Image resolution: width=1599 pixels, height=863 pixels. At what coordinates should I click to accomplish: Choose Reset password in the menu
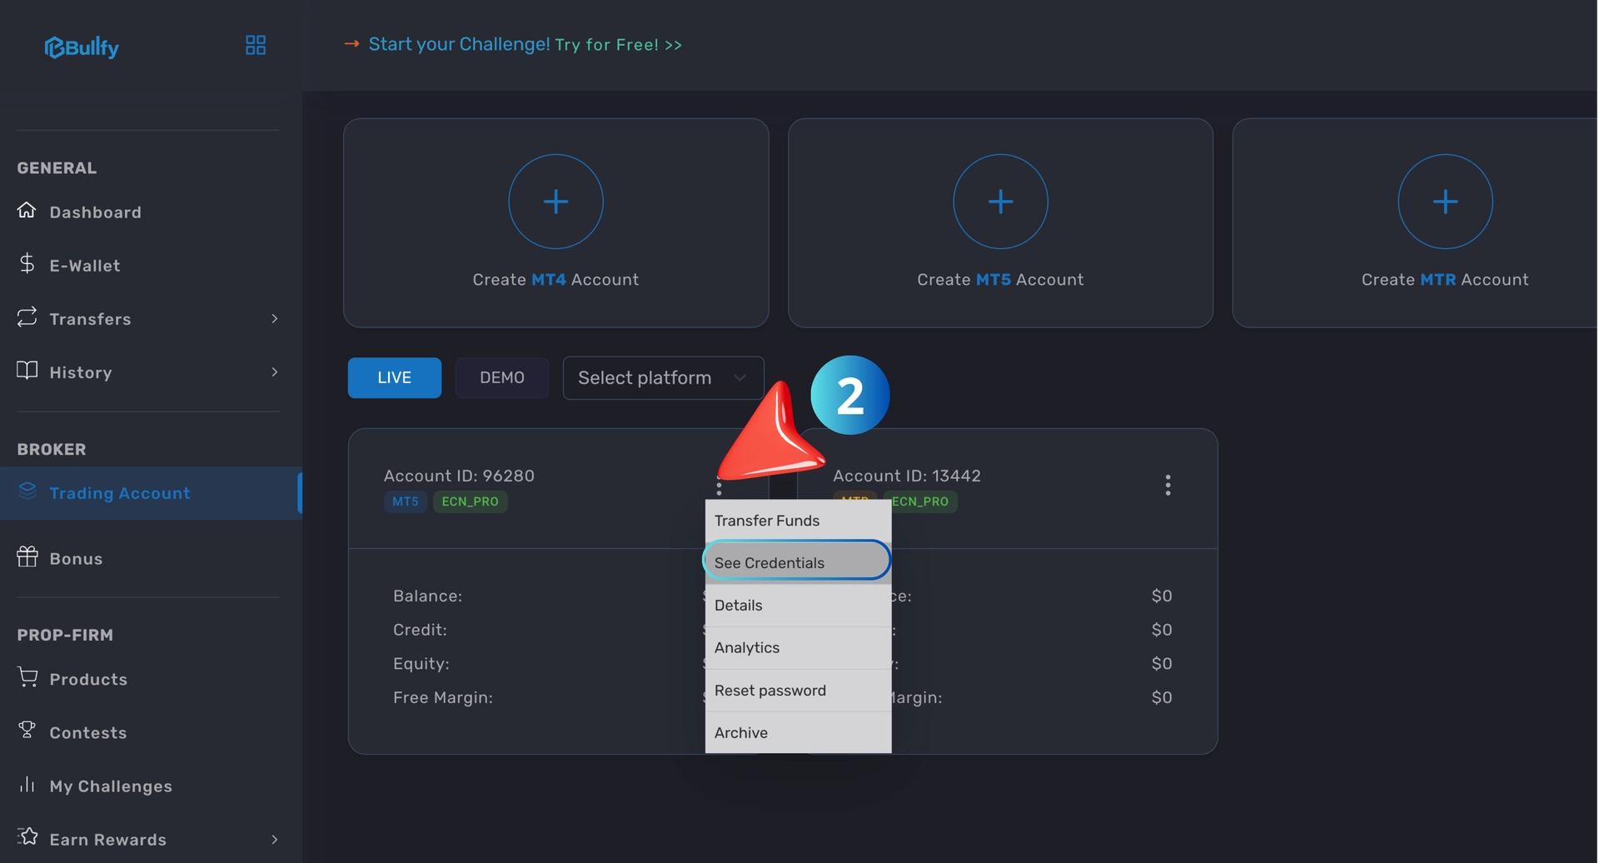coord(798,691)
